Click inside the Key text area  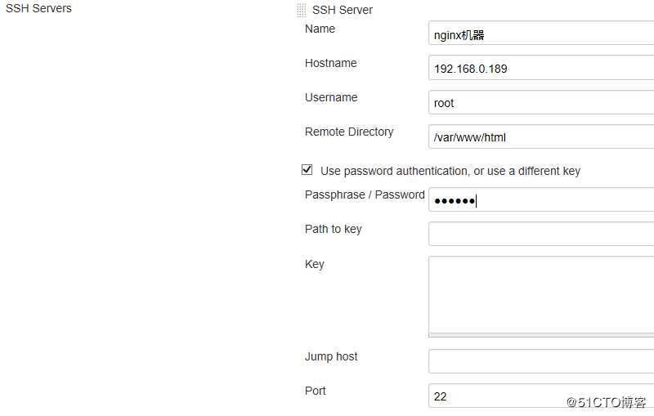pyautogui.click(x=540, y=293)
